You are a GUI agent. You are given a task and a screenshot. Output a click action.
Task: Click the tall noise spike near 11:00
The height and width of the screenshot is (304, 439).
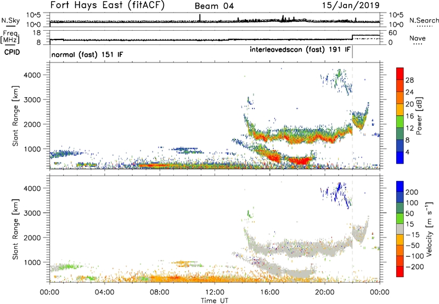[200, 18]
